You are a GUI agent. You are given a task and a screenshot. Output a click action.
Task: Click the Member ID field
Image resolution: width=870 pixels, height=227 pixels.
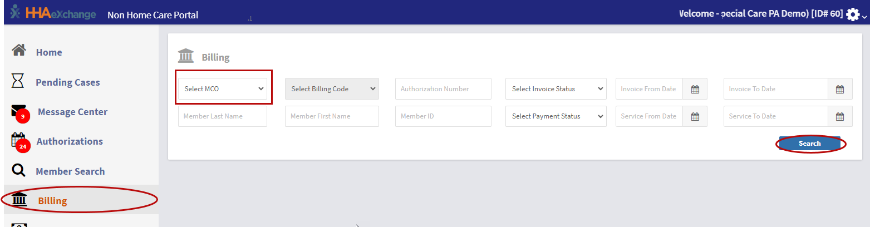tap(443, 116)
